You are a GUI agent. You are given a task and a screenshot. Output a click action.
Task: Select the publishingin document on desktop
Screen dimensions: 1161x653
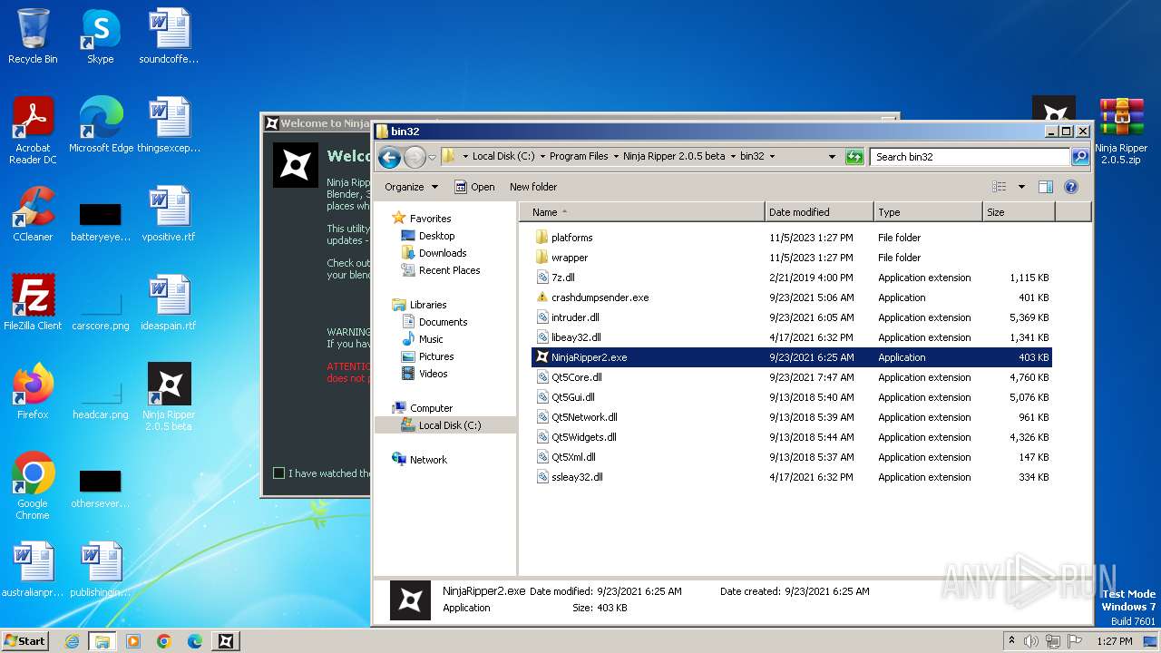point(101,570)
